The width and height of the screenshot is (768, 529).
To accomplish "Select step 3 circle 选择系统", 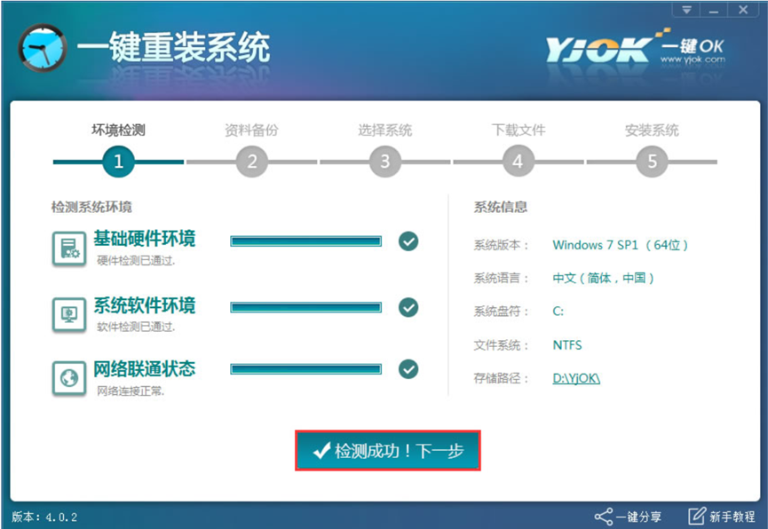I will click(385, 162).
